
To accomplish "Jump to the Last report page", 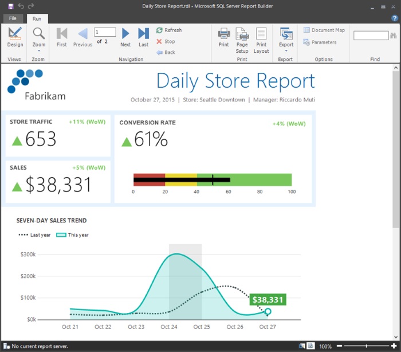I will pos(143,37).
